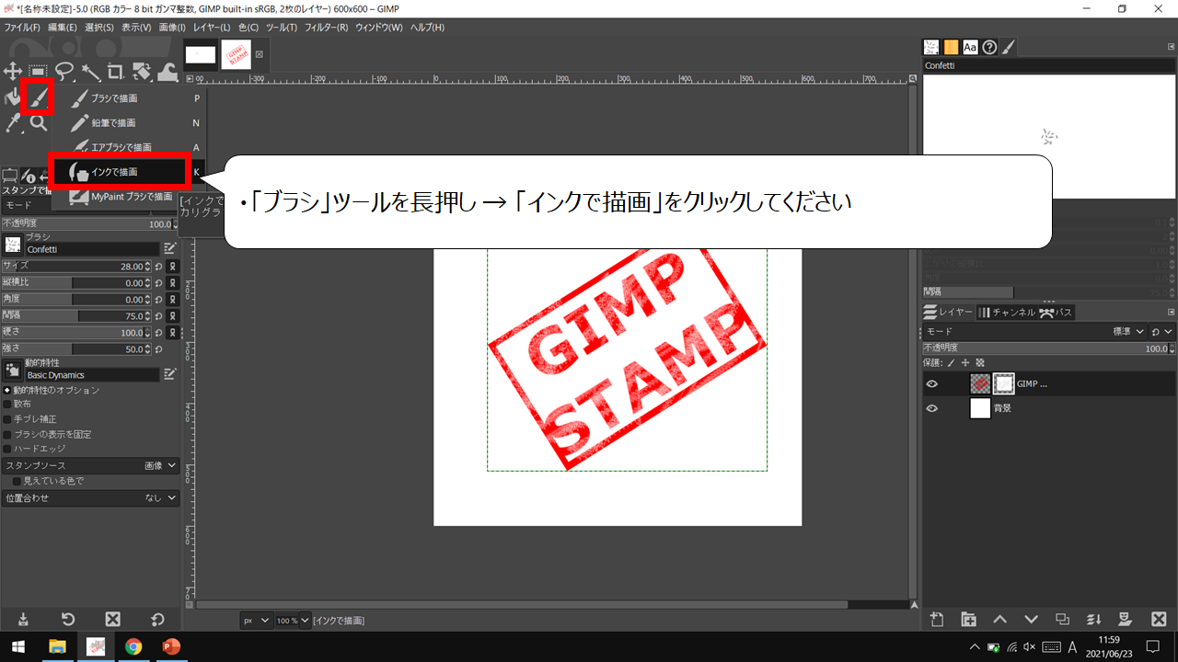Edit Basic Dynamics in dynamics editor
Viewport: 1178px width, 662px height.
click(170, 374)
